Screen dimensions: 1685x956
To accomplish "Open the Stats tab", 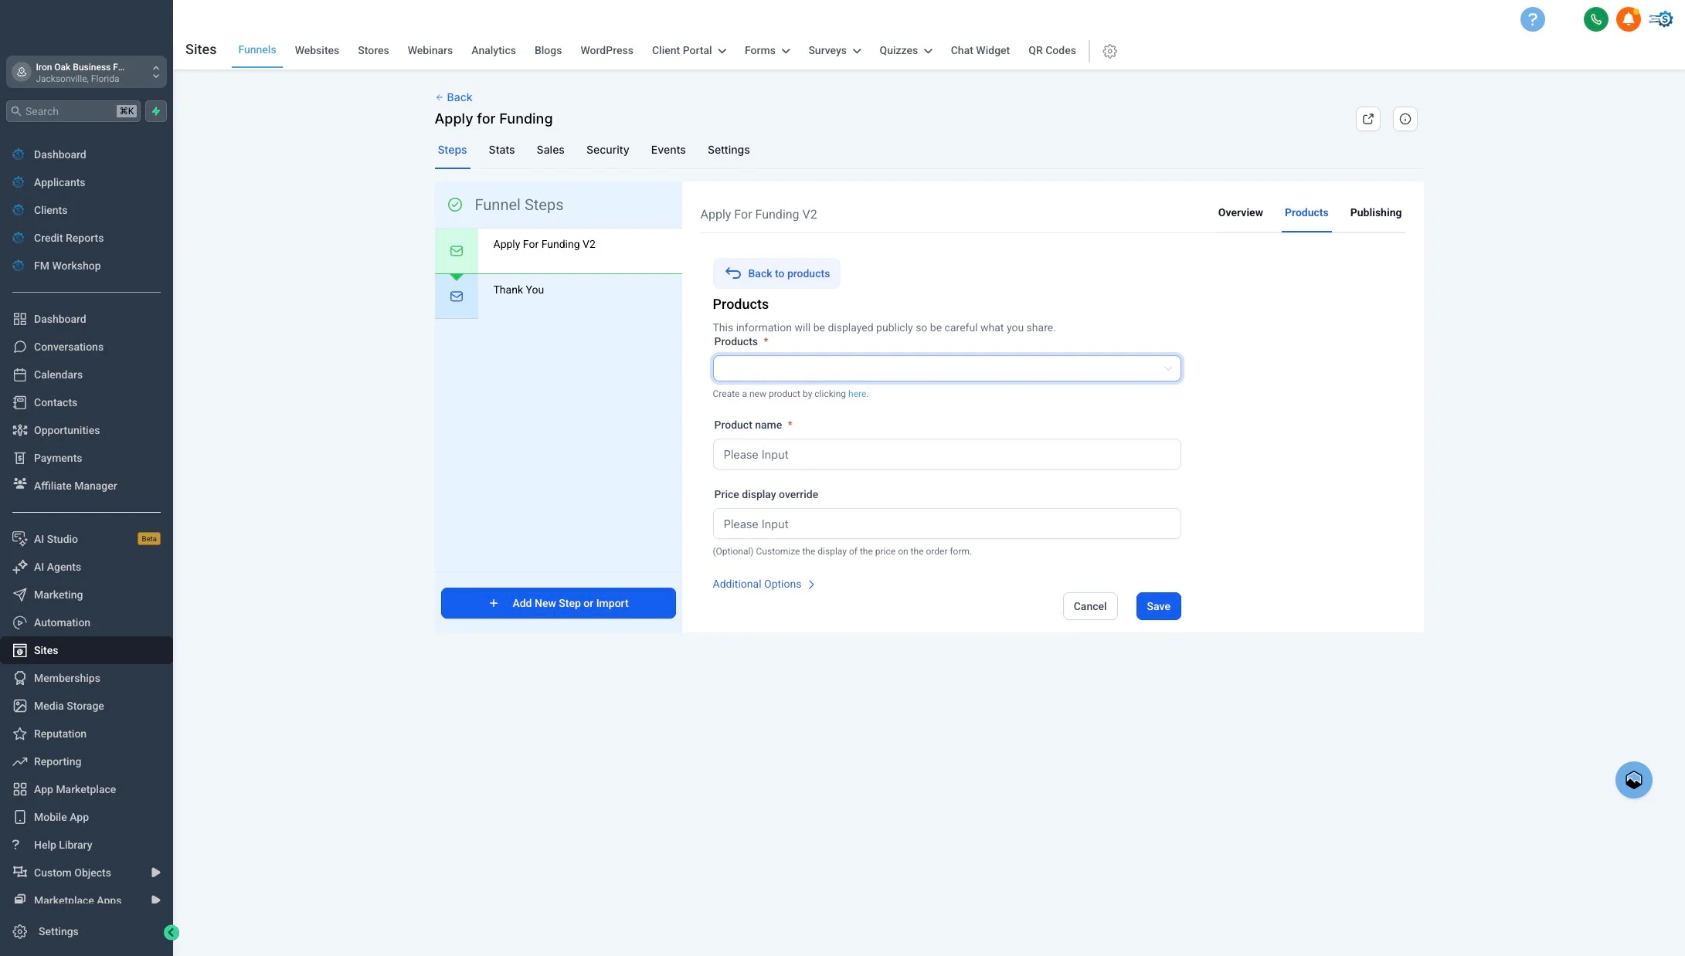I will (x=501, y=150).
